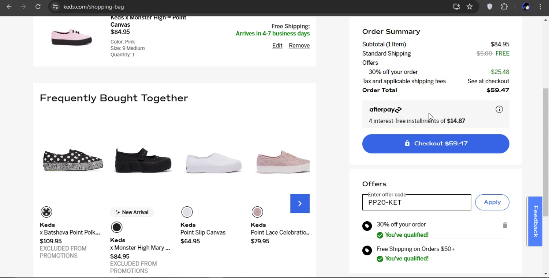This screenshot has width=549, height=278.
Task: Click the $109.95 price
Action: point(51,241)
